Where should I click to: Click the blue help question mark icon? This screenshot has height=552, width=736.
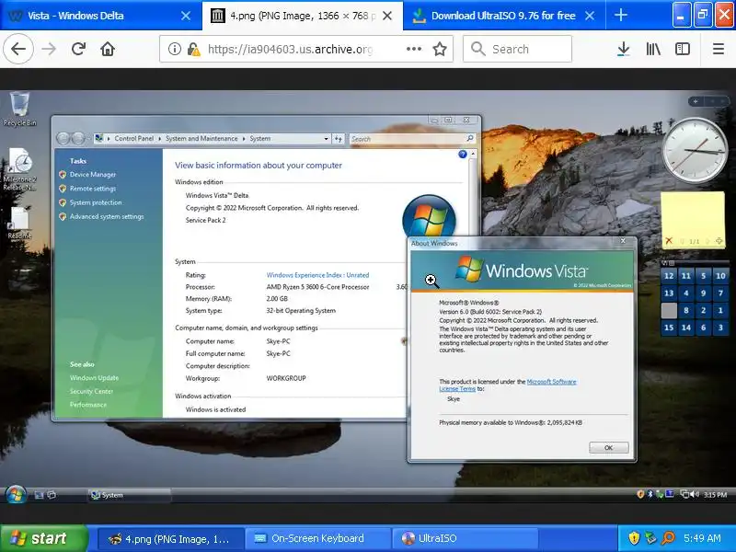point(463,154)
